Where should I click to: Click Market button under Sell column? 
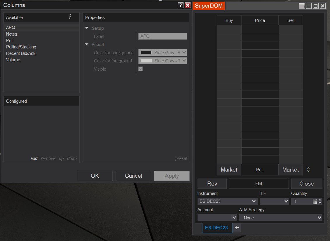(291, 170)
